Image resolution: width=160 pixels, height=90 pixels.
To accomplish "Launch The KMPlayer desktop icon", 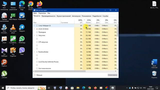I will point(4,52).
